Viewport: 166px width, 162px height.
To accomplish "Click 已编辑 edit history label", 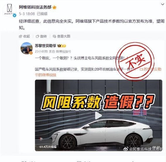I will coord(42,14).
